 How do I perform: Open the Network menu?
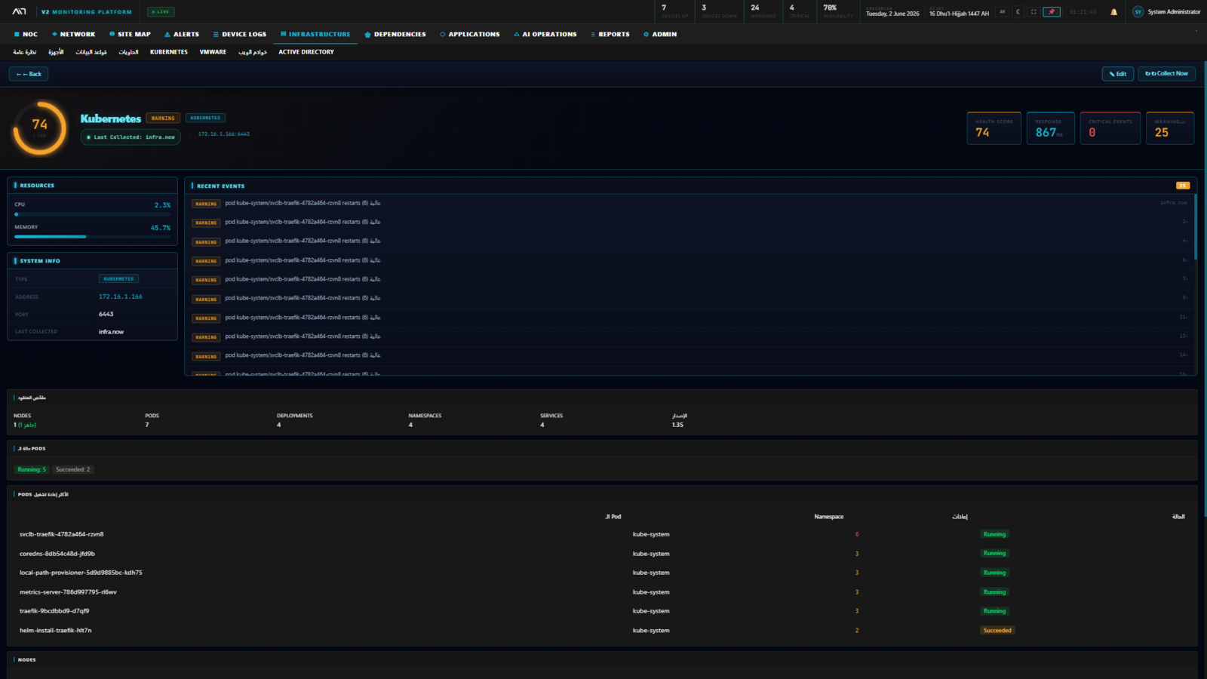74,34
